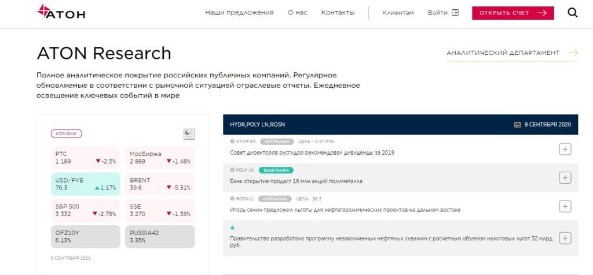
Task: Click the POLY LN ticker label
Action: (x=245, y=170)
